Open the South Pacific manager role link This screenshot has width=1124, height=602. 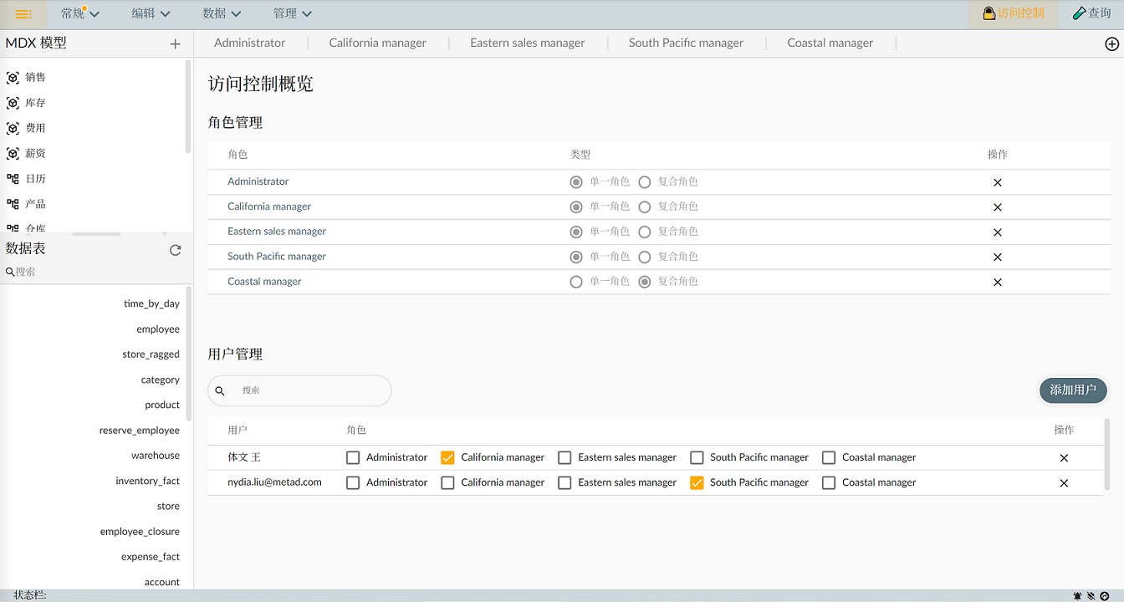277,257
